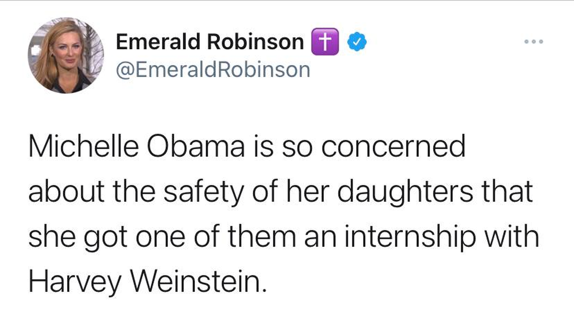574x323 pixels.
Task: Click the blue verified checkmark badge
Action: tap(357, 42)
